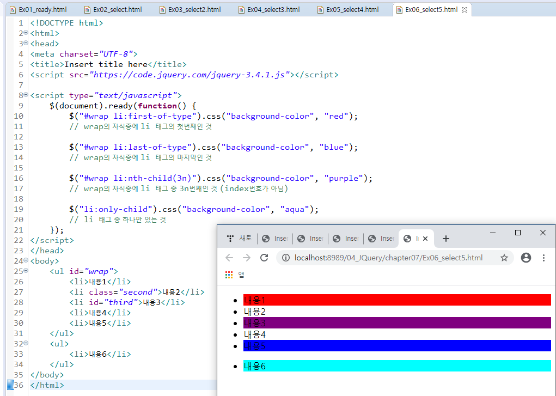This screenshot has width=556, height=396.
Task: Close the Chrome window
Action: 543,233
